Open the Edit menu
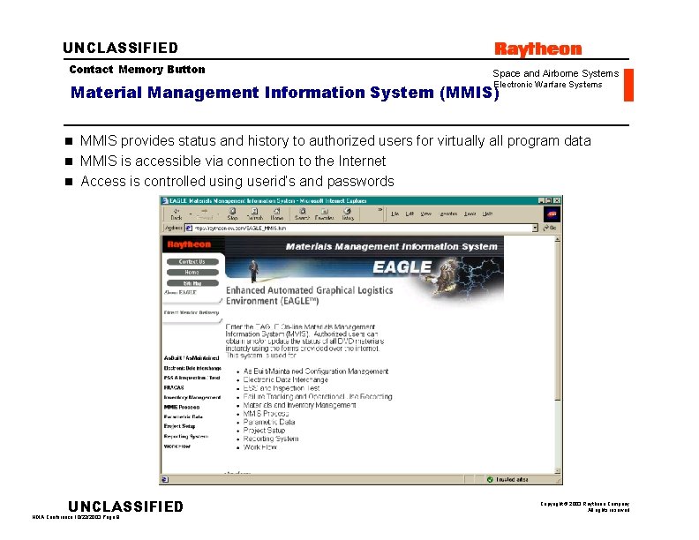This screenshot has width=699, height=540. 410,214
